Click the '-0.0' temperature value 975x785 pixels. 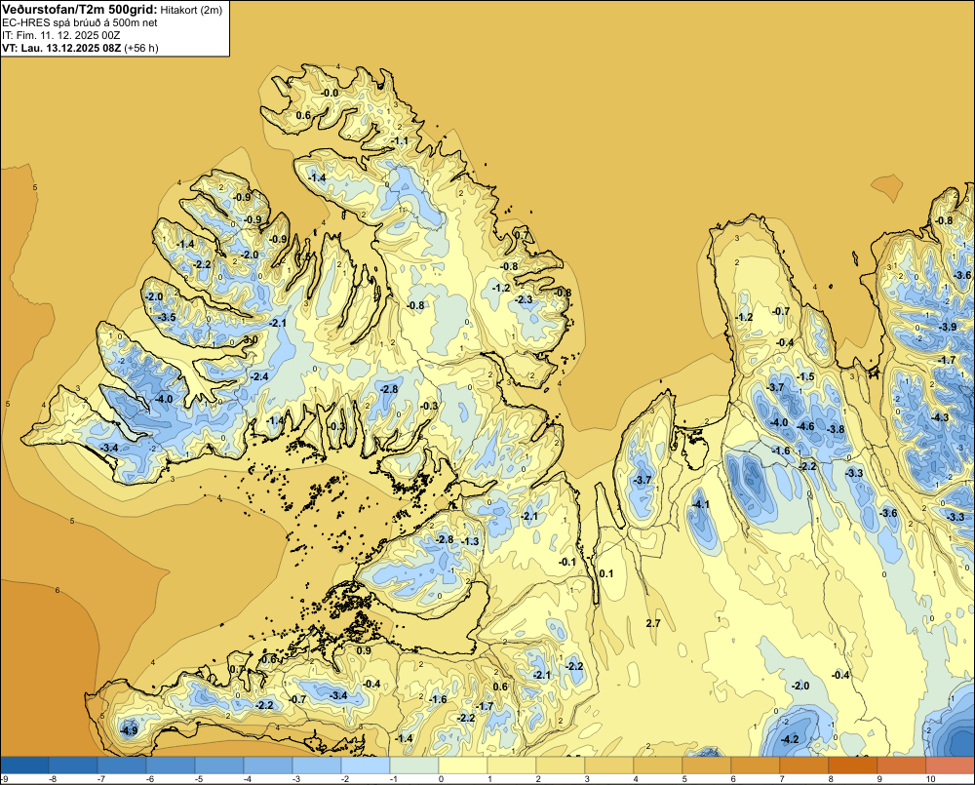click(330, 94)
